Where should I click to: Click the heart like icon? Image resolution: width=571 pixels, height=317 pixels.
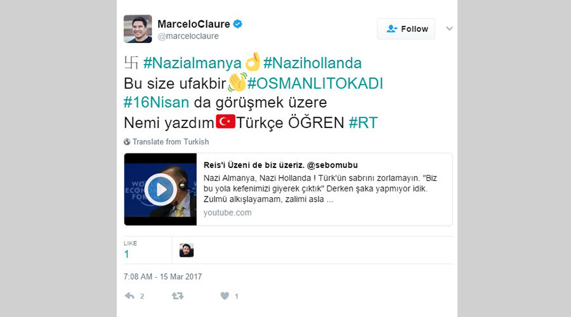(x=225, y=296)
